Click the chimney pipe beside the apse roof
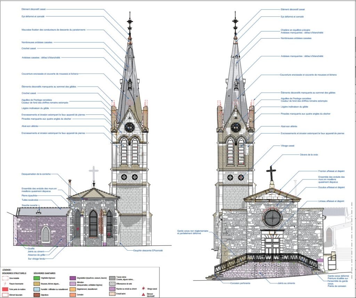This screenshot has height=298, width=356. coord(70,188)
